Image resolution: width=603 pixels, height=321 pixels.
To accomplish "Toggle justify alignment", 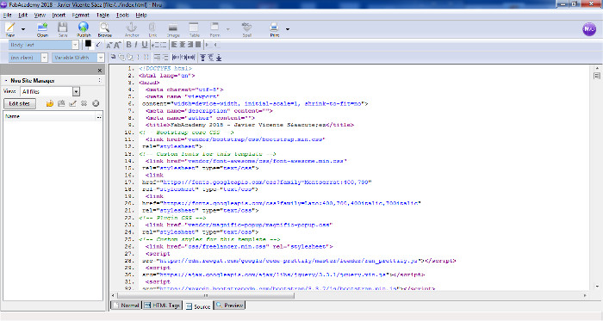I will (198, 45).
